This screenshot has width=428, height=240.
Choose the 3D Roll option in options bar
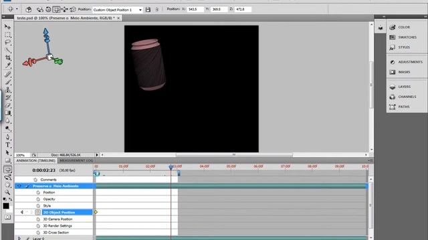48,9
